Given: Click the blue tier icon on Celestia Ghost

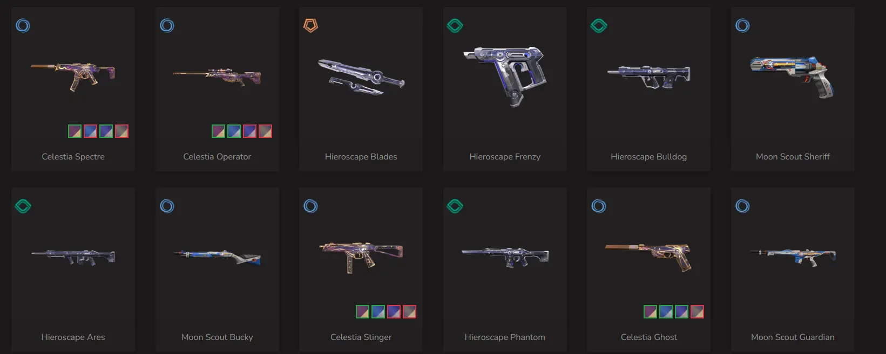Looking at the screenshot, I should pyautogui.click(x=599, y=206).
